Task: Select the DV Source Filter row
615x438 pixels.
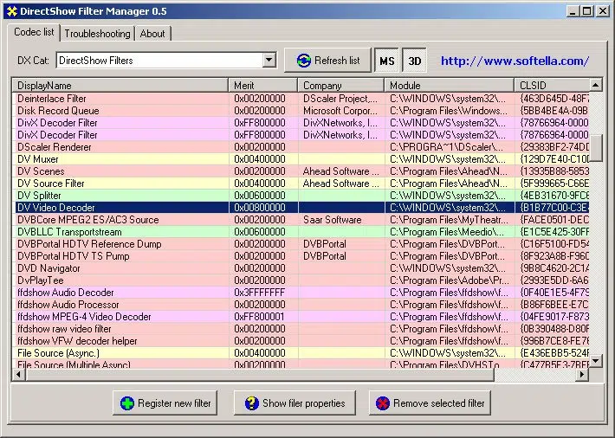Action: [301, 184]
